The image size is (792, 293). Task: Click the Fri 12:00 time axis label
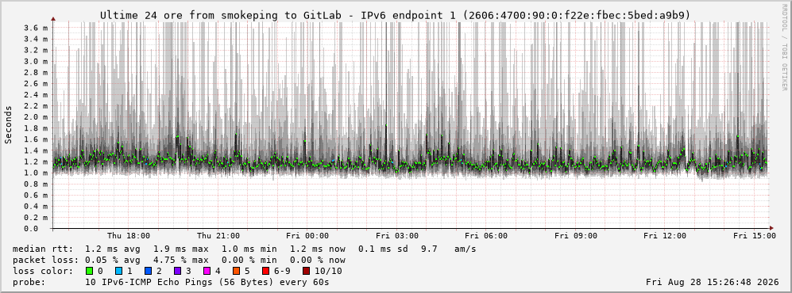pyautogui.click(x=665, y=236)
